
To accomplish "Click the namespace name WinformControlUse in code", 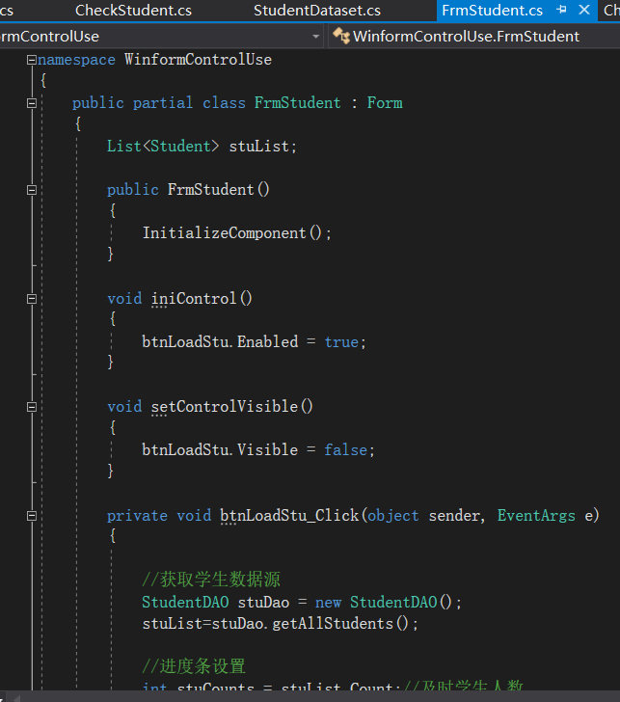I will (198, 60).
